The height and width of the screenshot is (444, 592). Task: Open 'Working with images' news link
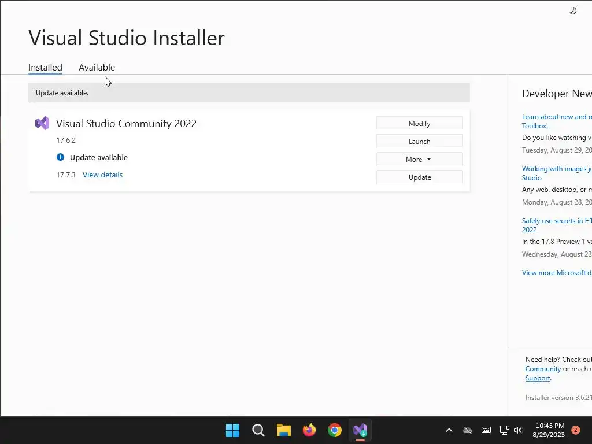pos(557,173)
